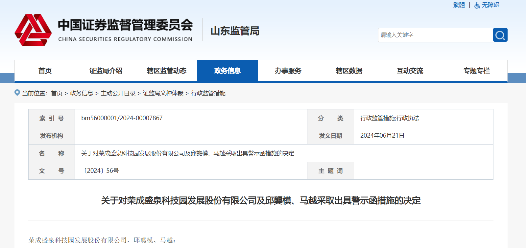Go to 行政监管措施 in the breadcrumb
This screenshot has width=526, height=248.
(x=208, y=93)
